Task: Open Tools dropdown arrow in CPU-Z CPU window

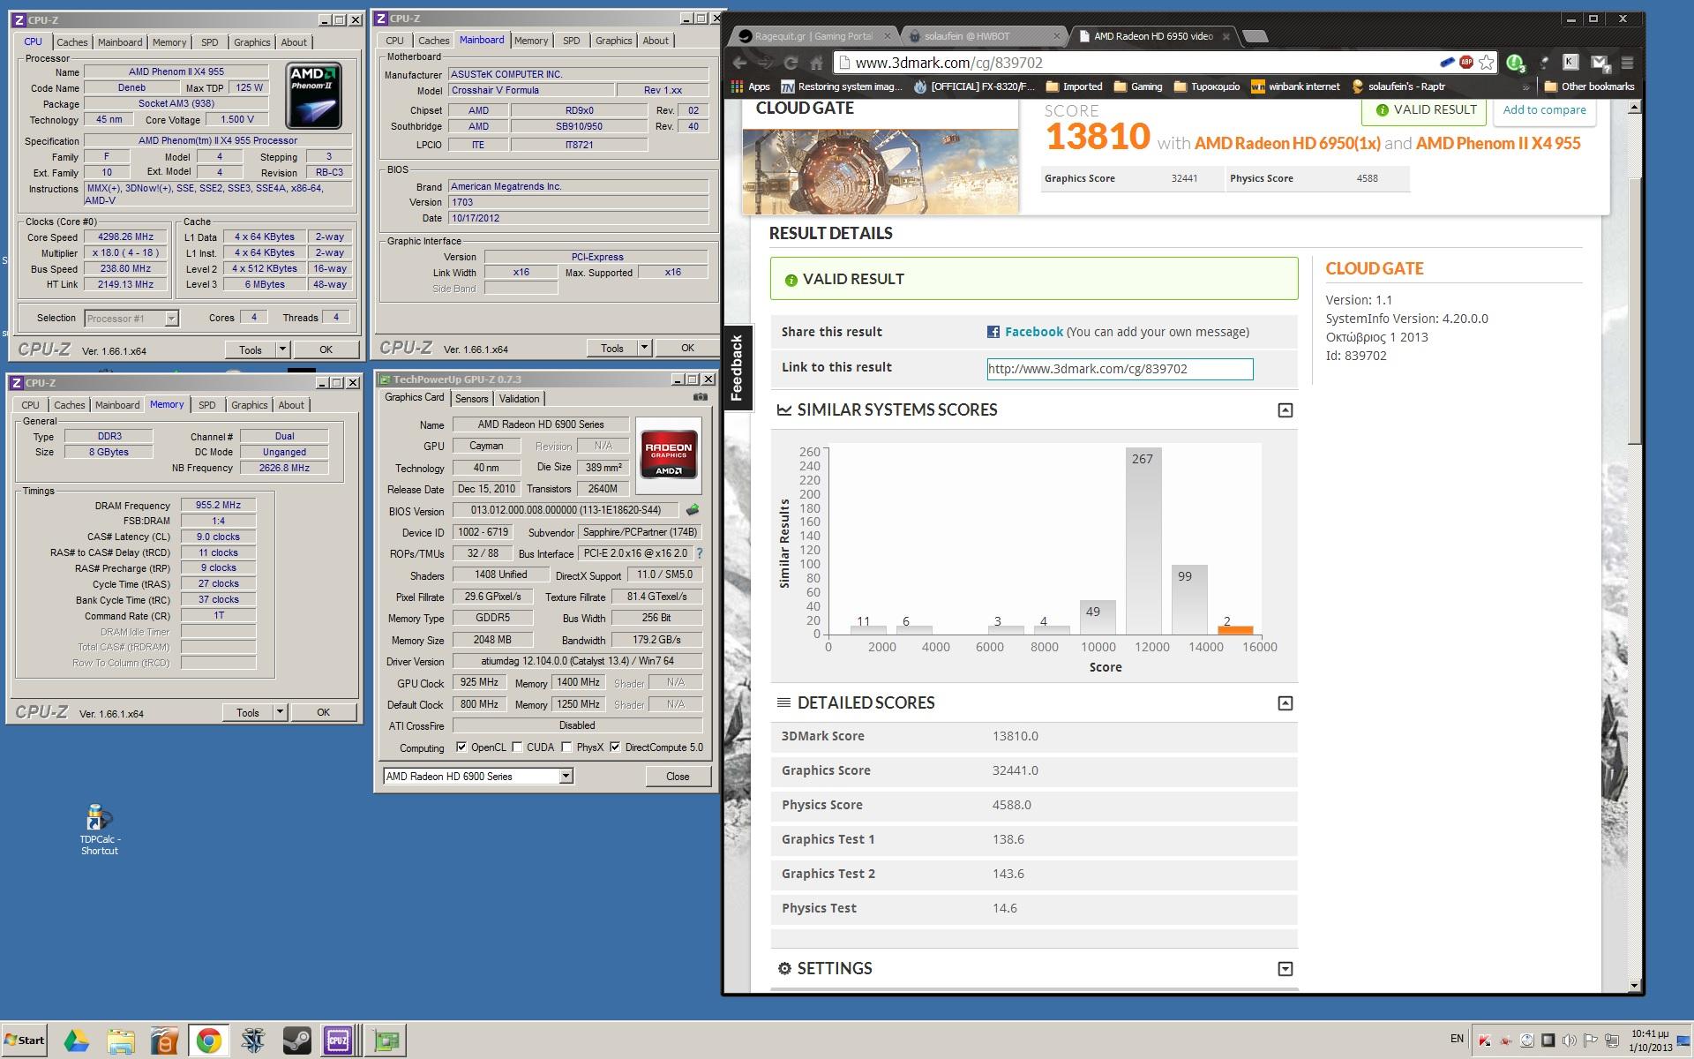Action: click(x=282, y=349)
